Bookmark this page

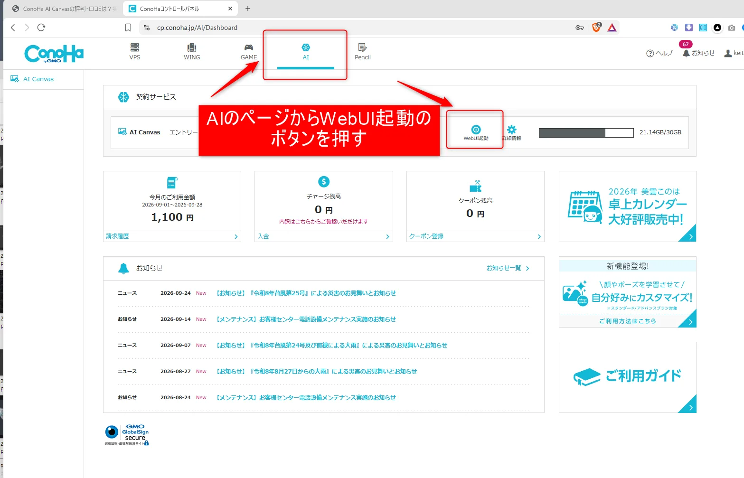(128, 28)
